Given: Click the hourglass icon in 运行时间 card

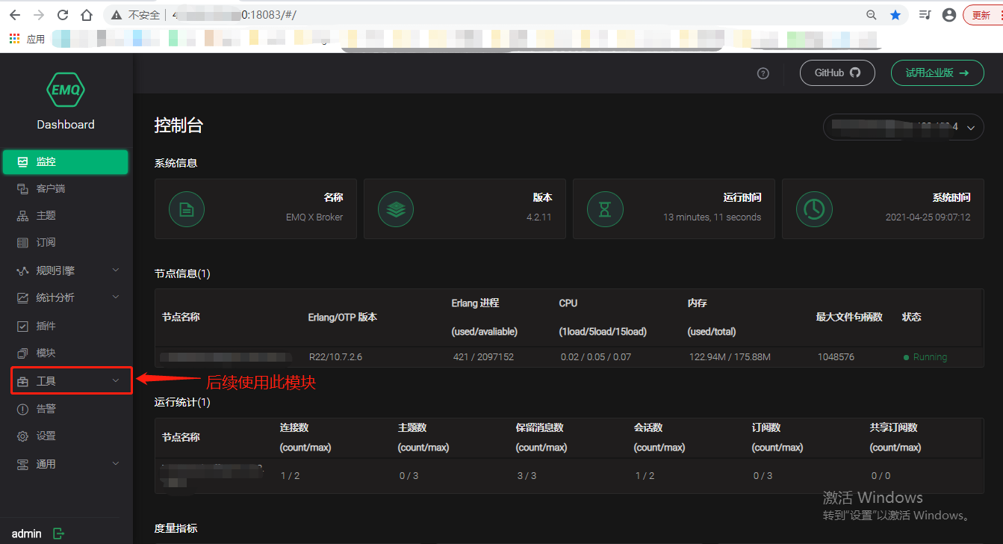Looking at the screenshot, I should click(605, 210).
